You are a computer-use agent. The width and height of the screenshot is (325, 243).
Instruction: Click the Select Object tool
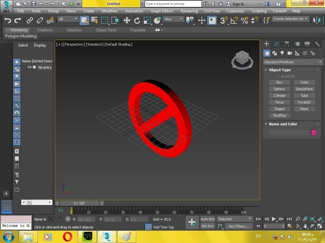[x=84, y=20]
